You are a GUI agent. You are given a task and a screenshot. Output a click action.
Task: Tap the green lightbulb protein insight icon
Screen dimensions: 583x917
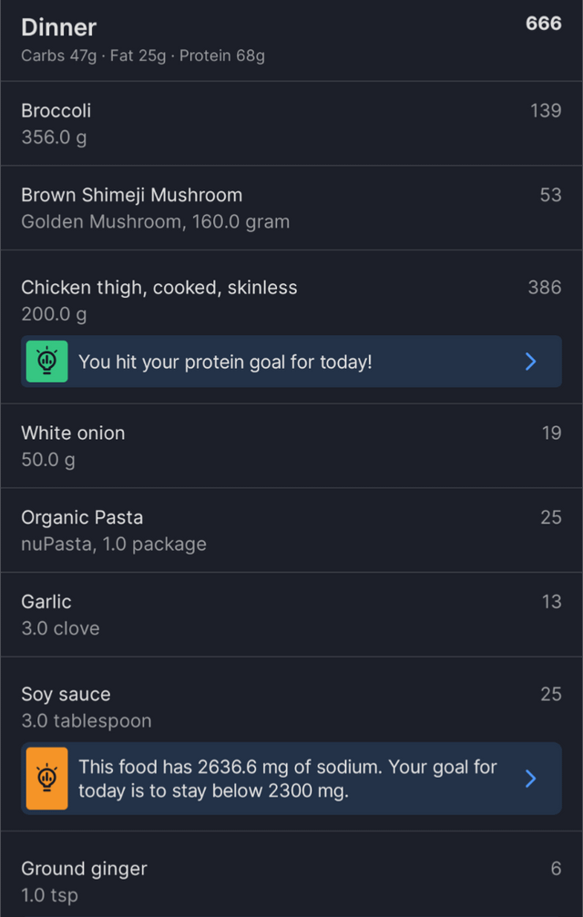[46, 362]
